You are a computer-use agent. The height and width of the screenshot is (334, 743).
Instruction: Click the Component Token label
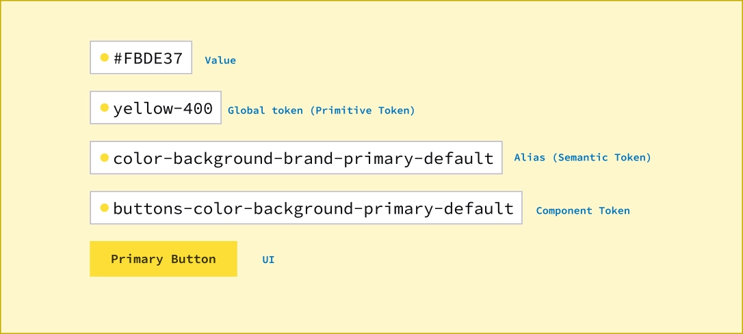click(x=583, y=211)
